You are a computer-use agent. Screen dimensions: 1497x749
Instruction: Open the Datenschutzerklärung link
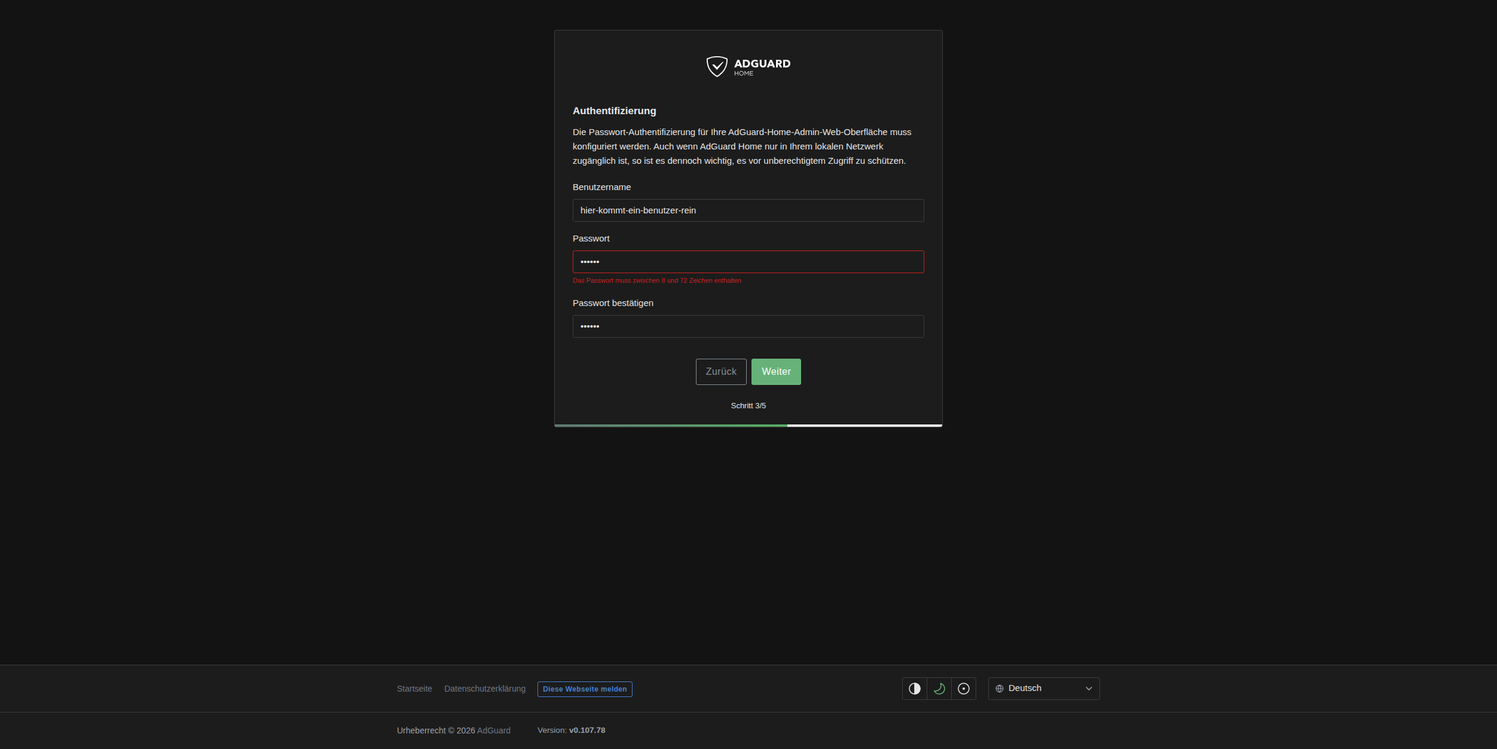pos(485,689)
